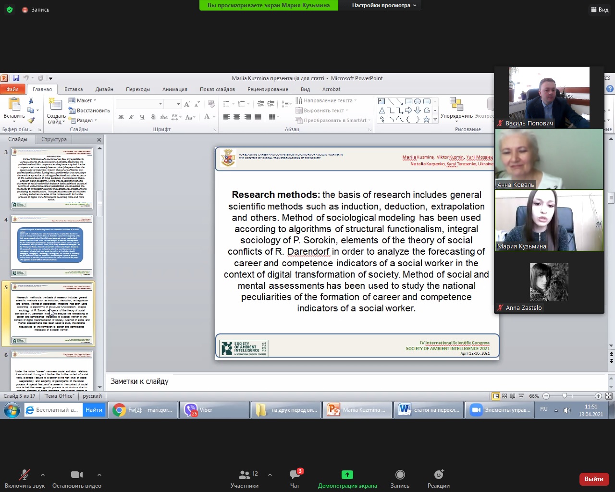This screenshot has height=492, width=615.
Task: Click the red Выйти leave button
Action: (x=594, y=479)
